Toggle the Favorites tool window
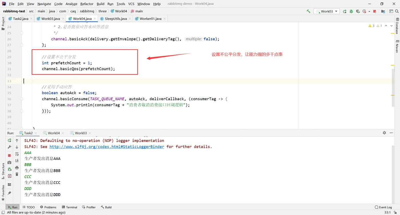This screenshot has width=400, height=215. (x=3, y=193)
